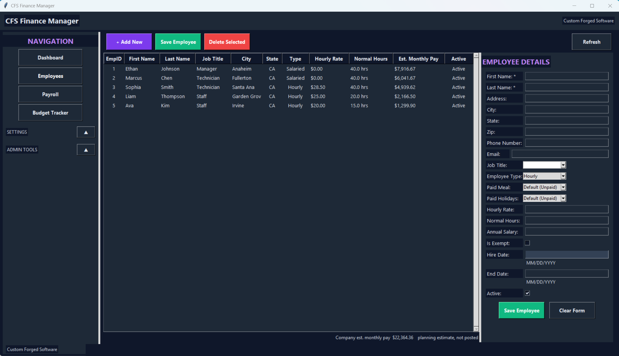Click the $22,364.36 company monthly pay total
The width and height of the screenshot is (619, 356).
coord(403,338)
